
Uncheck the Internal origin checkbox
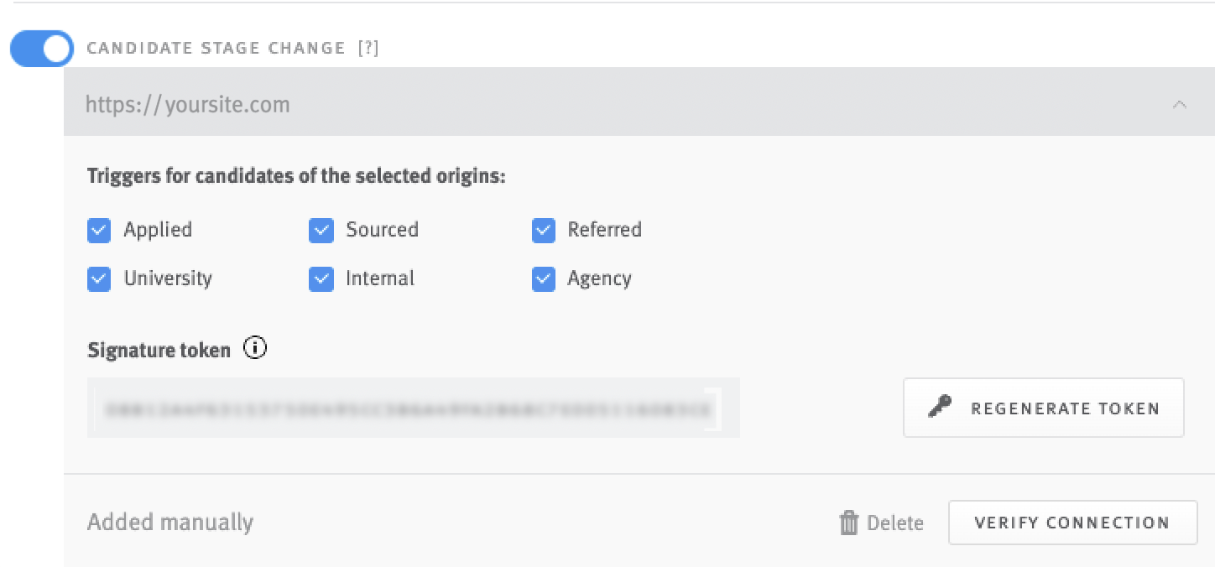click(321, 278)
